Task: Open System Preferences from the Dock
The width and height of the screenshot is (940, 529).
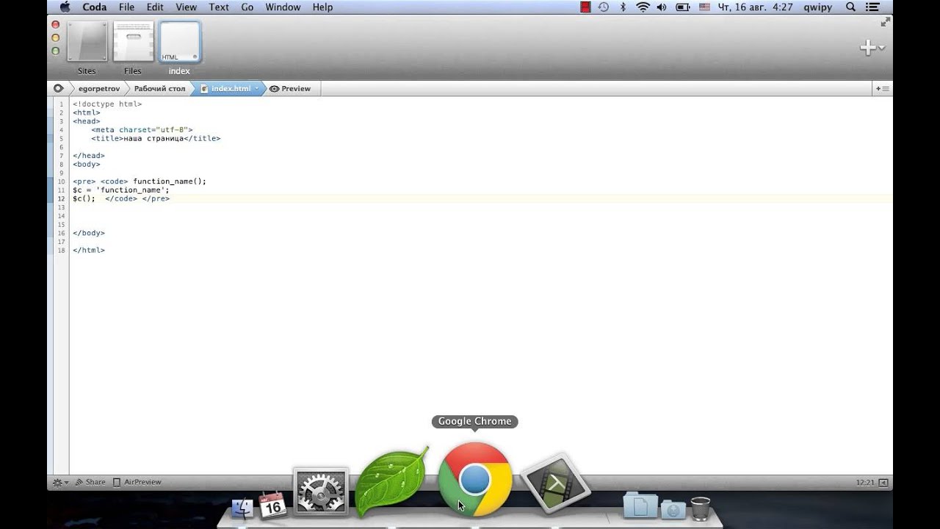Action: [x=321, y=491]
